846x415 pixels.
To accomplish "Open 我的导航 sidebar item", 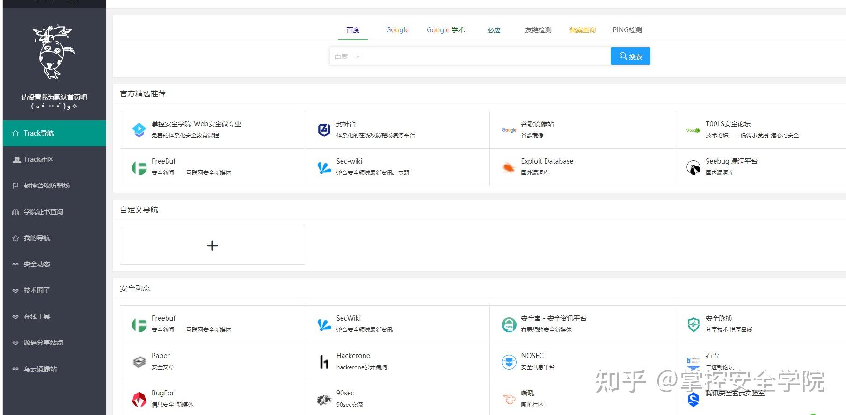I will tap(54, 238).
